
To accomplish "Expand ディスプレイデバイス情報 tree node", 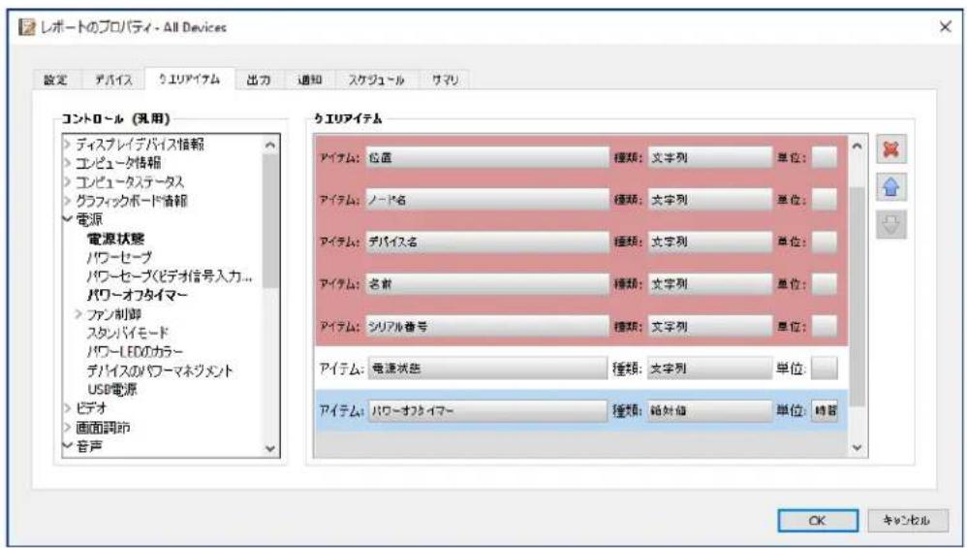I will pos(67,145).
